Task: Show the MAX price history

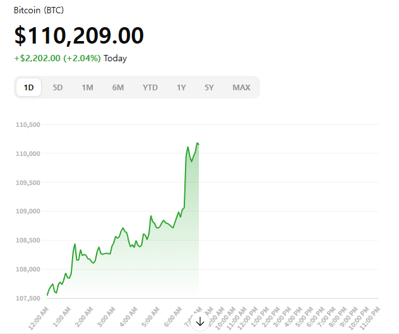Action: point(241,87)
